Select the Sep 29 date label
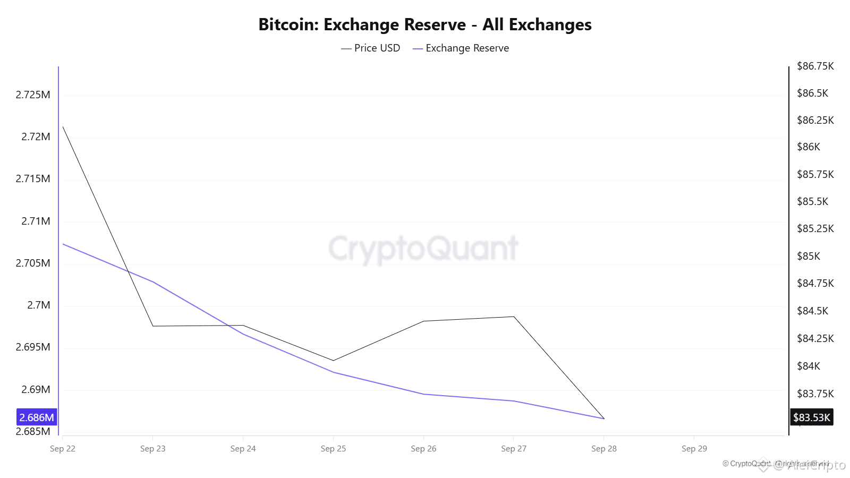This screenshot has height=478, width=850. pyautogui.click(x=694, y=448)
